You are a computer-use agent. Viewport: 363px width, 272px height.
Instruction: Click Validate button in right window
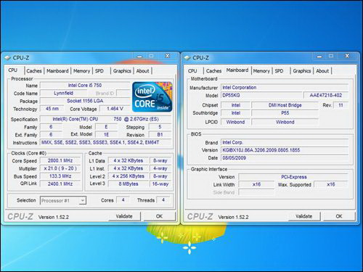[304, 216]
